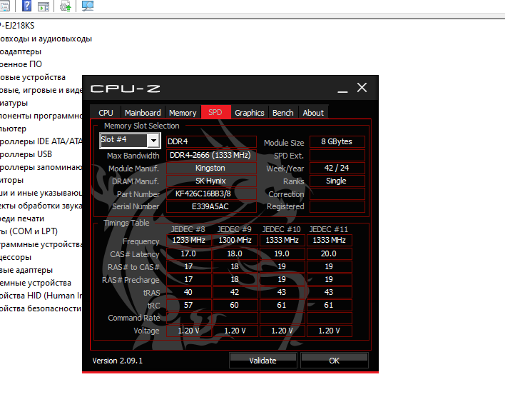The image size is (505, 412).
Task: Open the Memory tab
Action: 183,113
